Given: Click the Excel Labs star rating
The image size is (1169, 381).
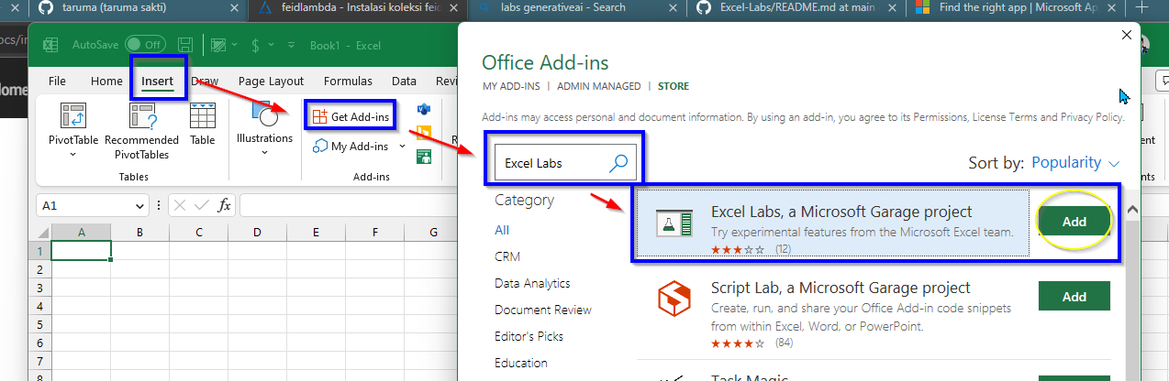Looking at the screenshot, I should [x=738, y=249].
